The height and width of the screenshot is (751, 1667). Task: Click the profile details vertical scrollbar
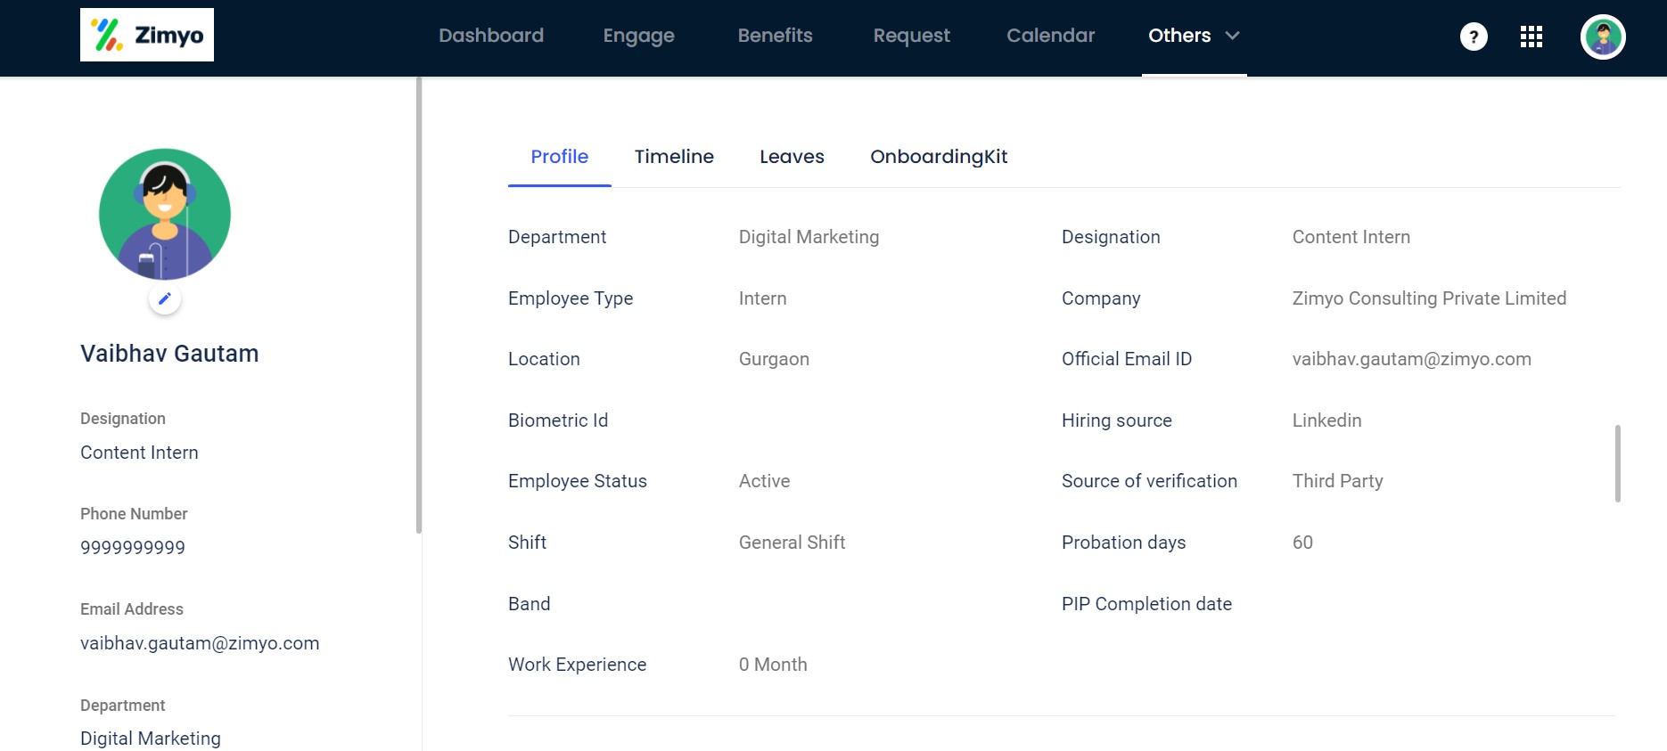coord(1617,463)
